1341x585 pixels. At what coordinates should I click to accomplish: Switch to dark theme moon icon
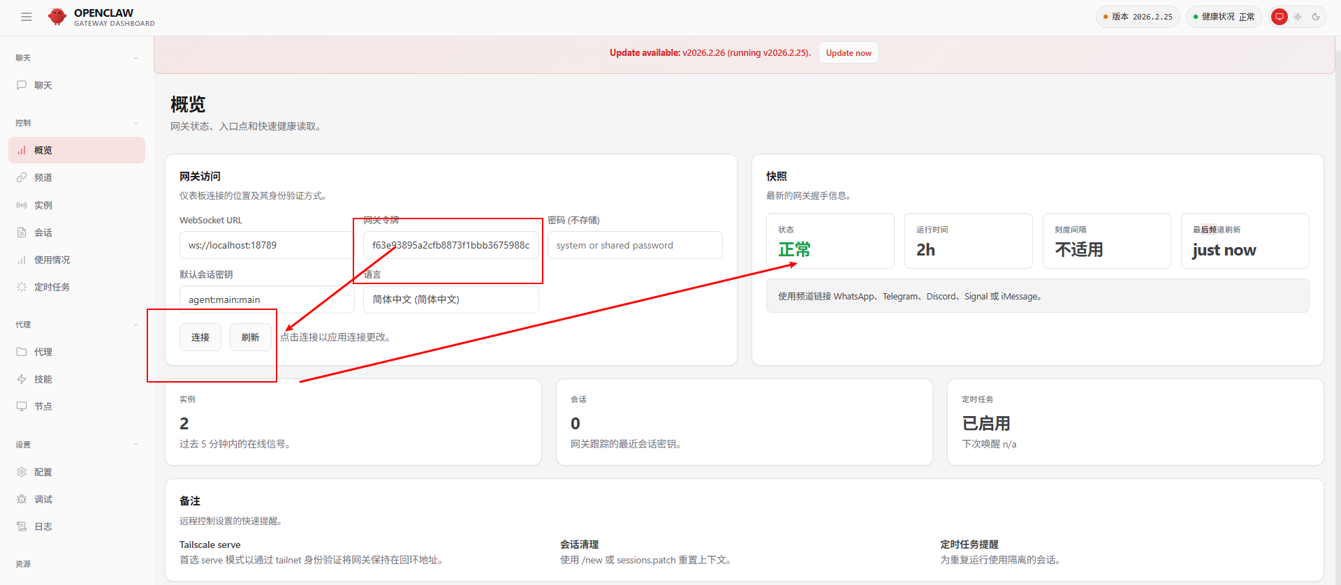(1316, 17)
